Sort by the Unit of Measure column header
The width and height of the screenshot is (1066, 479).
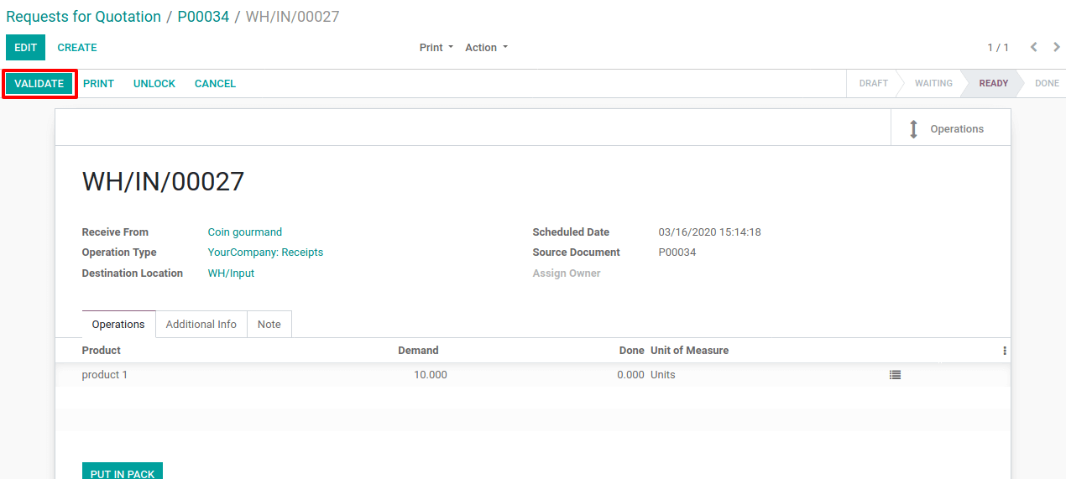point(689,351)
